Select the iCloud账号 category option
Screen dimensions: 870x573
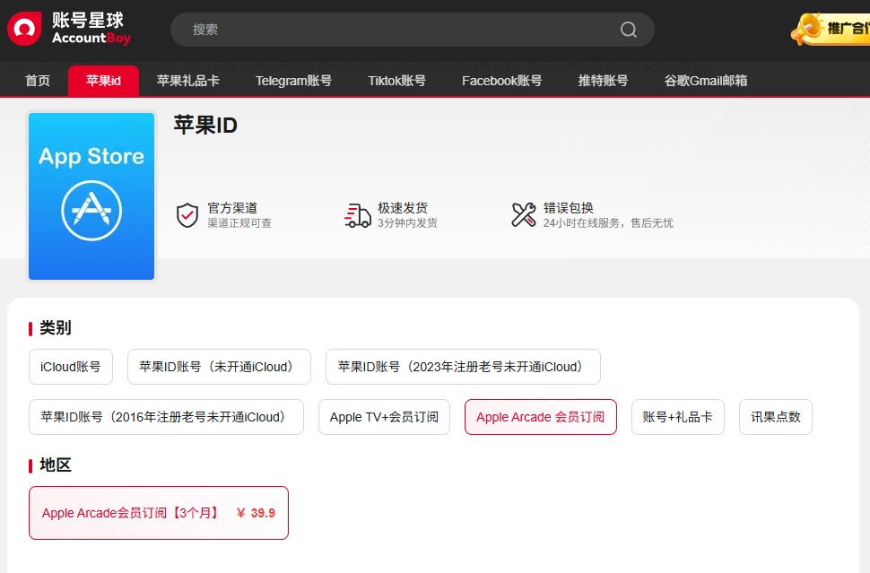coord(71,367)
